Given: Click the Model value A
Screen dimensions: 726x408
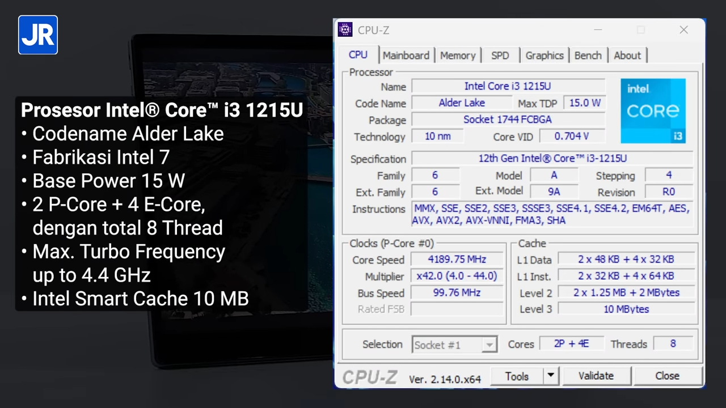Looking at the screenshot, I should click(554, 175).
